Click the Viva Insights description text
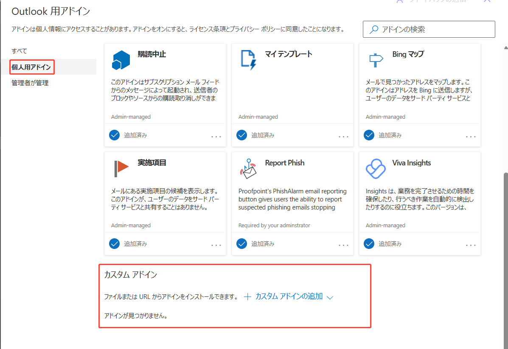 pyautogui.click(x=420, y=199)
